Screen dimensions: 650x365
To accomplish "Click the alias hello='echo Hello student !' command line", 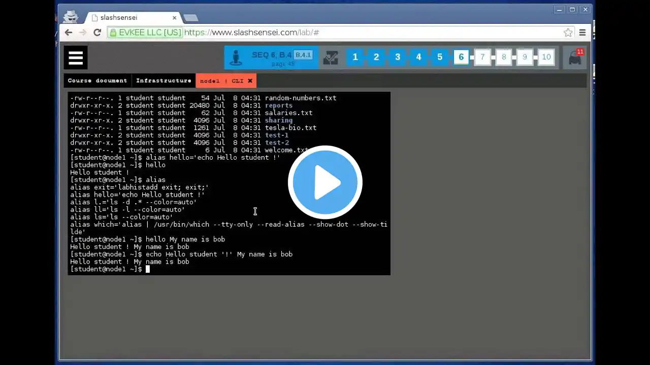I will [x=213, y=158].
